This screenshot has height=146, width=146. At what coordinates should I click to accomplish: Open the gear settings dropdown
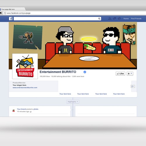130,74
